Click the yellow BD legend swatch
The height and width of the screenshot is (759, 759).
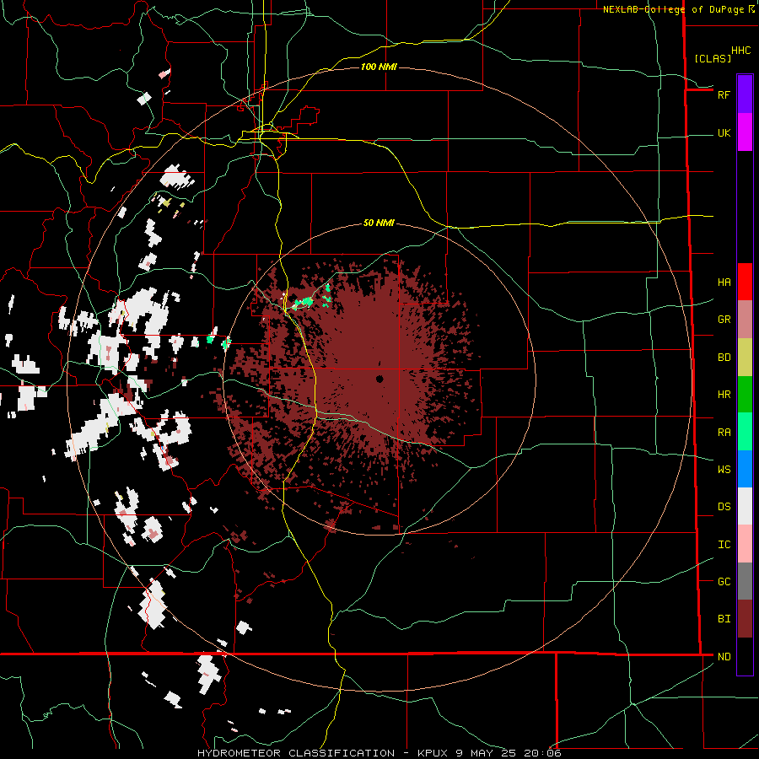point(745,357)
